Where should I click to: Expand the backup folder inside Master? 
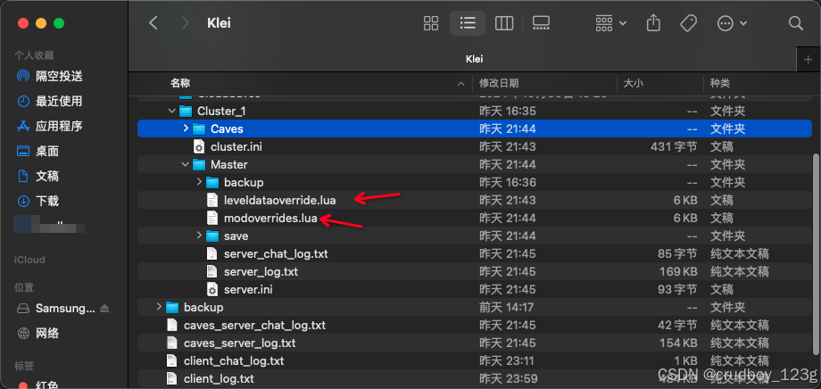pos(199,182)
